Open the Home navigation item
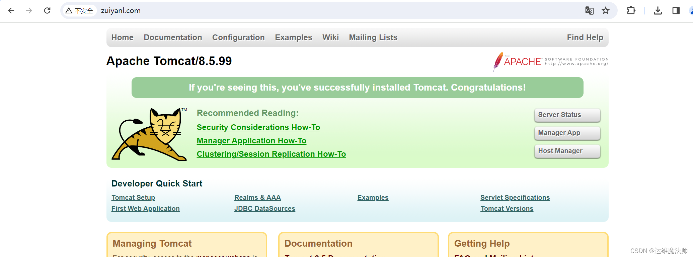Viewport: 693px width, 257px height. point(123,37)
